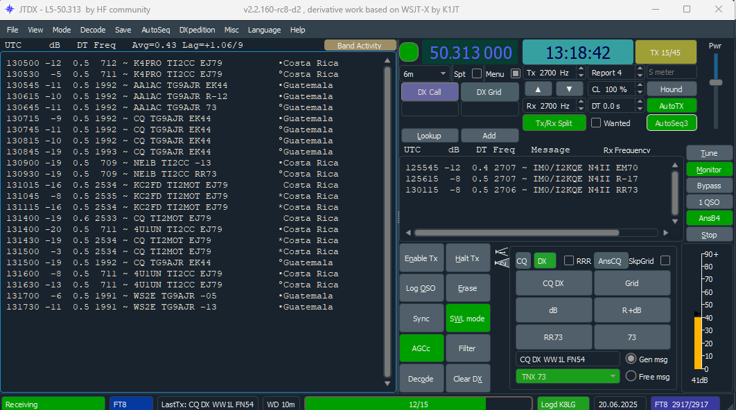Click the RR73 message button
The image size is (736, 410).
click(554, 337)
